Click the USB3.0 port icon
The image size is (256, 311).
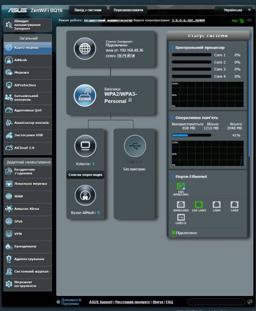point(181,217)
